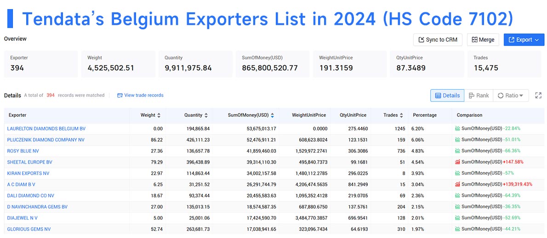
Task: Click the fullscreen expand icon
Action: tap(538, 95)
